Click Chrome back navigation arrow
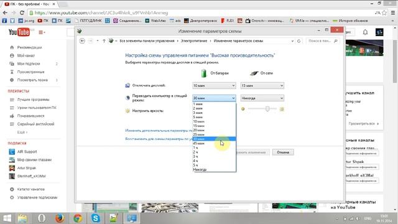The height and width of the screenshot is (224, 398). (5, 12)
